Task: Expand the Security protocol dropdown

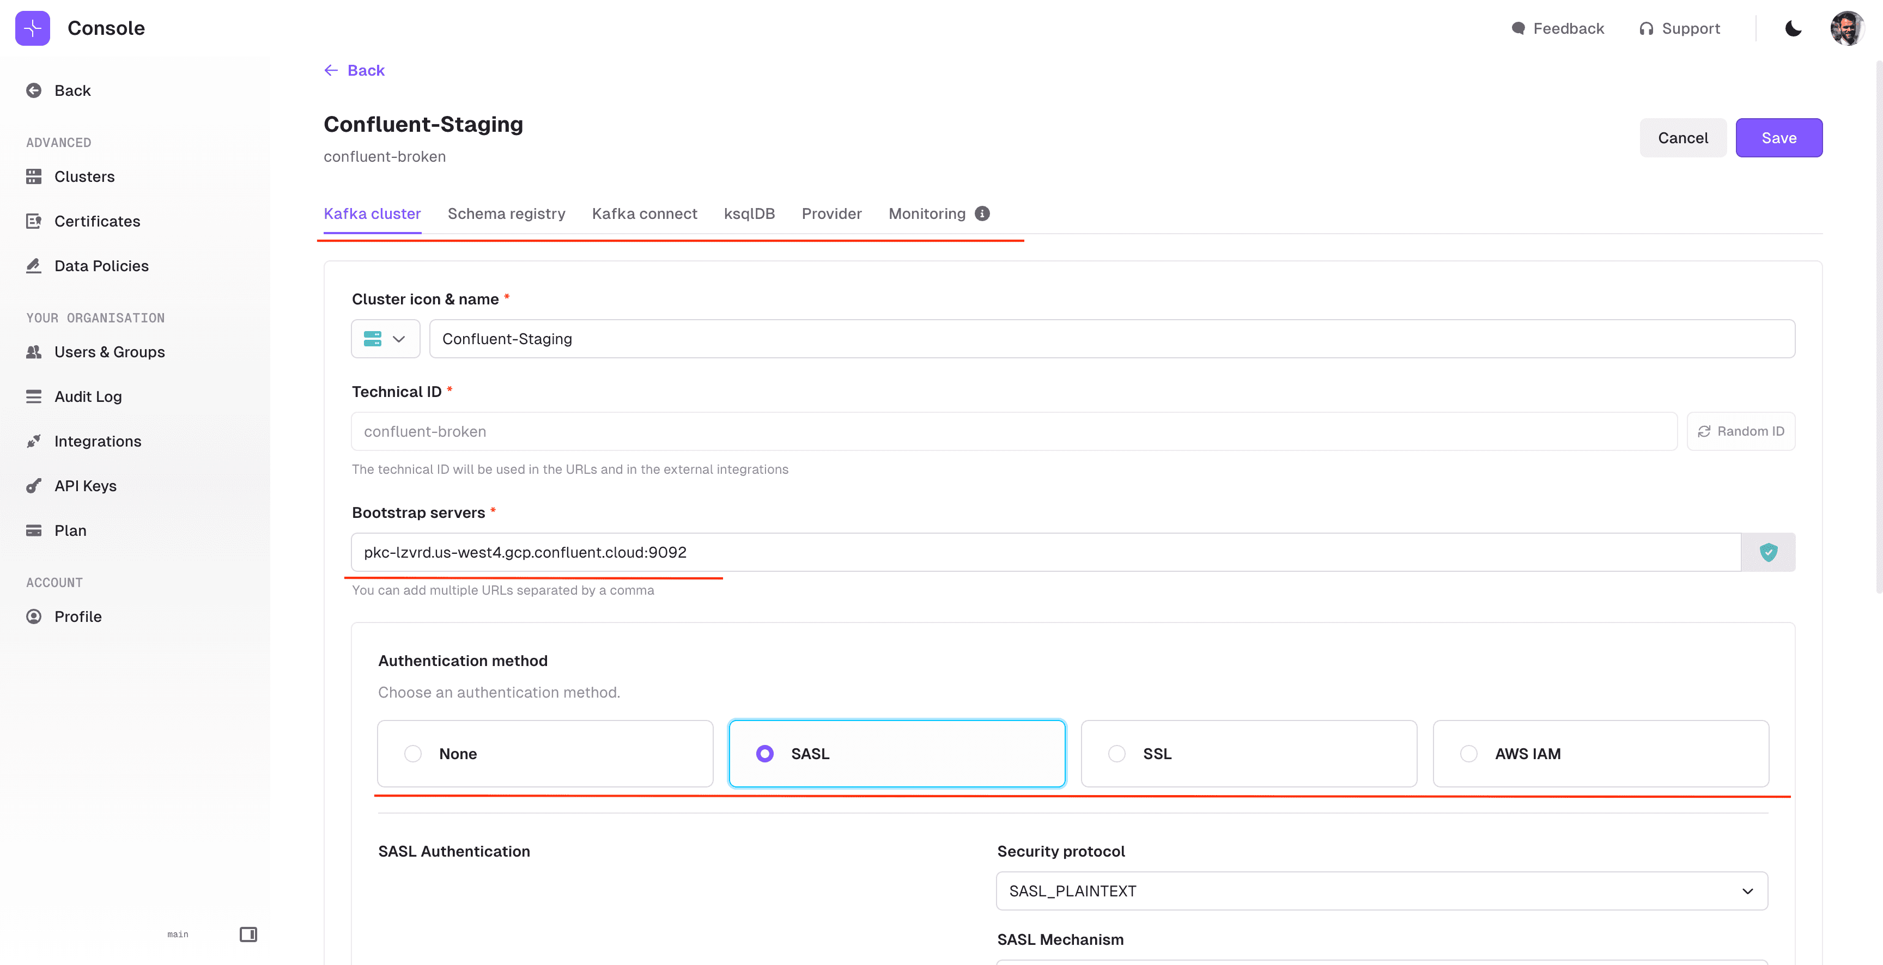Action: click(x=1381, y=891)
